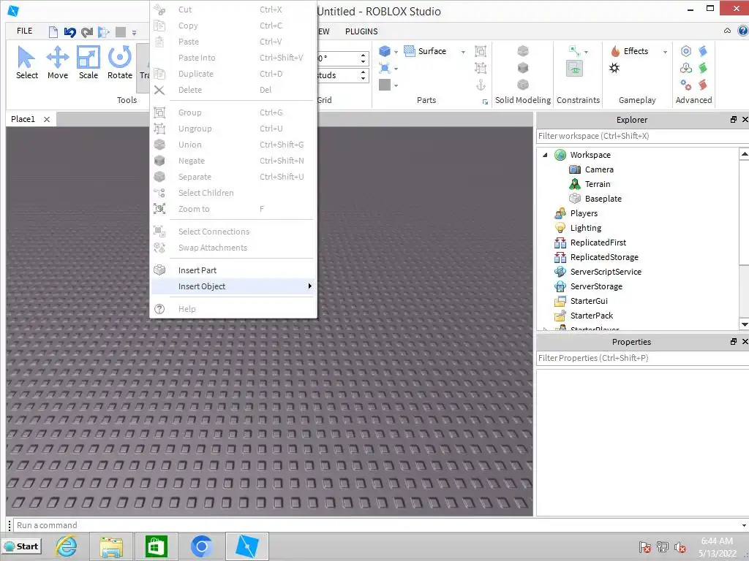Focus the Filter Properties field

[x=642, y=358]
